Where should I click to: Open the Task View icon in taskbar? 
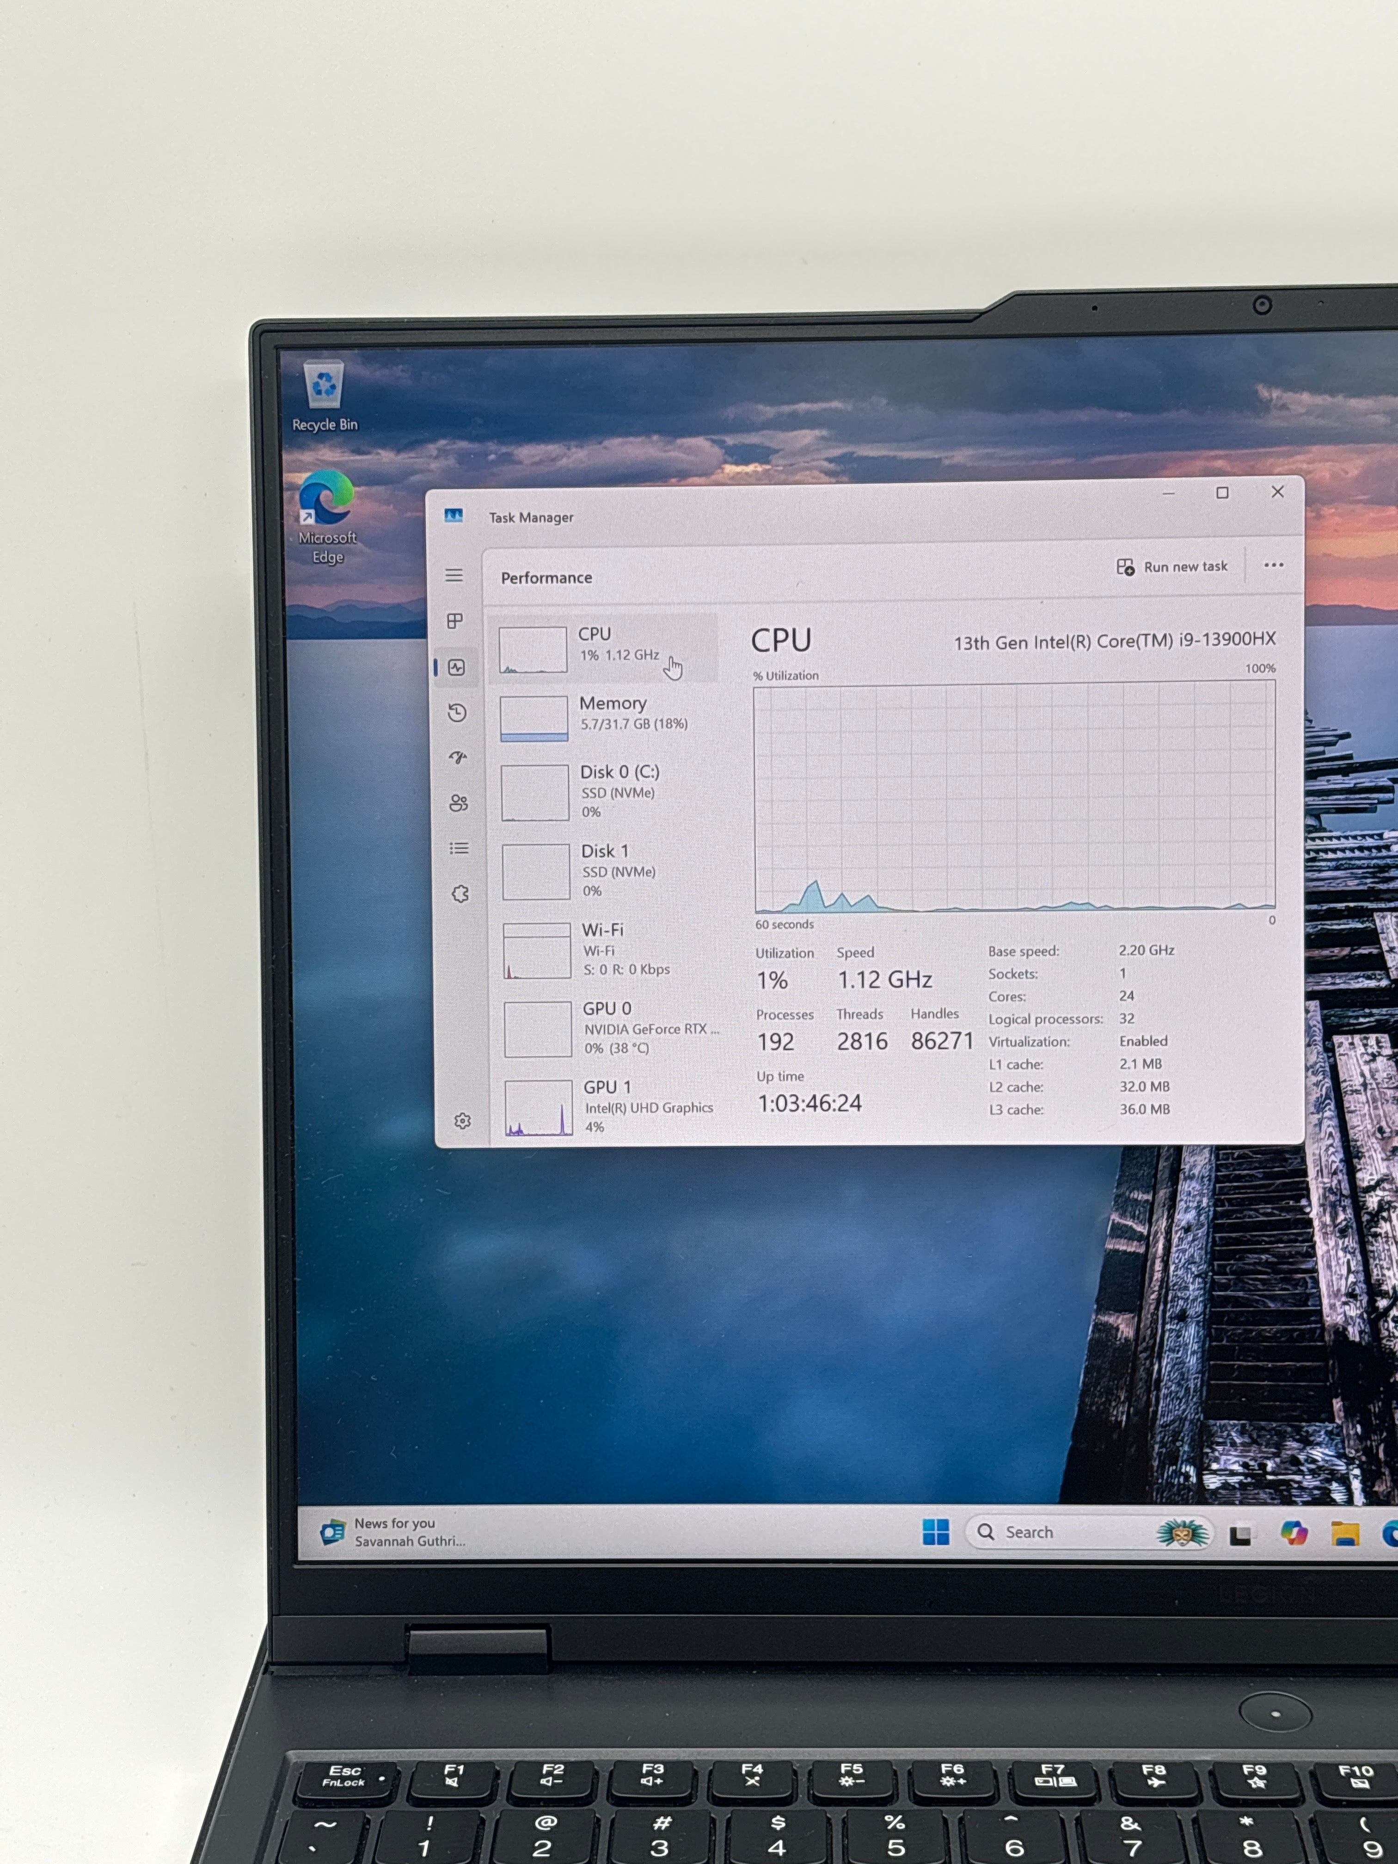pyautogui.click(x=1239, y=1534)
